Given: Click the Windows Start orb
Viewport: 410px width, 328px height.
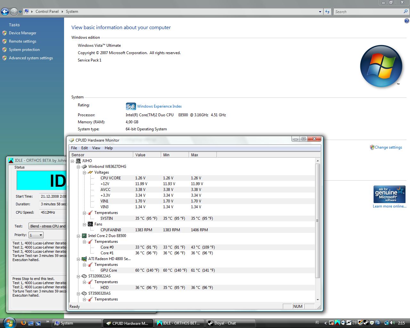Looking at the screenshot, I should [x=9, y=323].
